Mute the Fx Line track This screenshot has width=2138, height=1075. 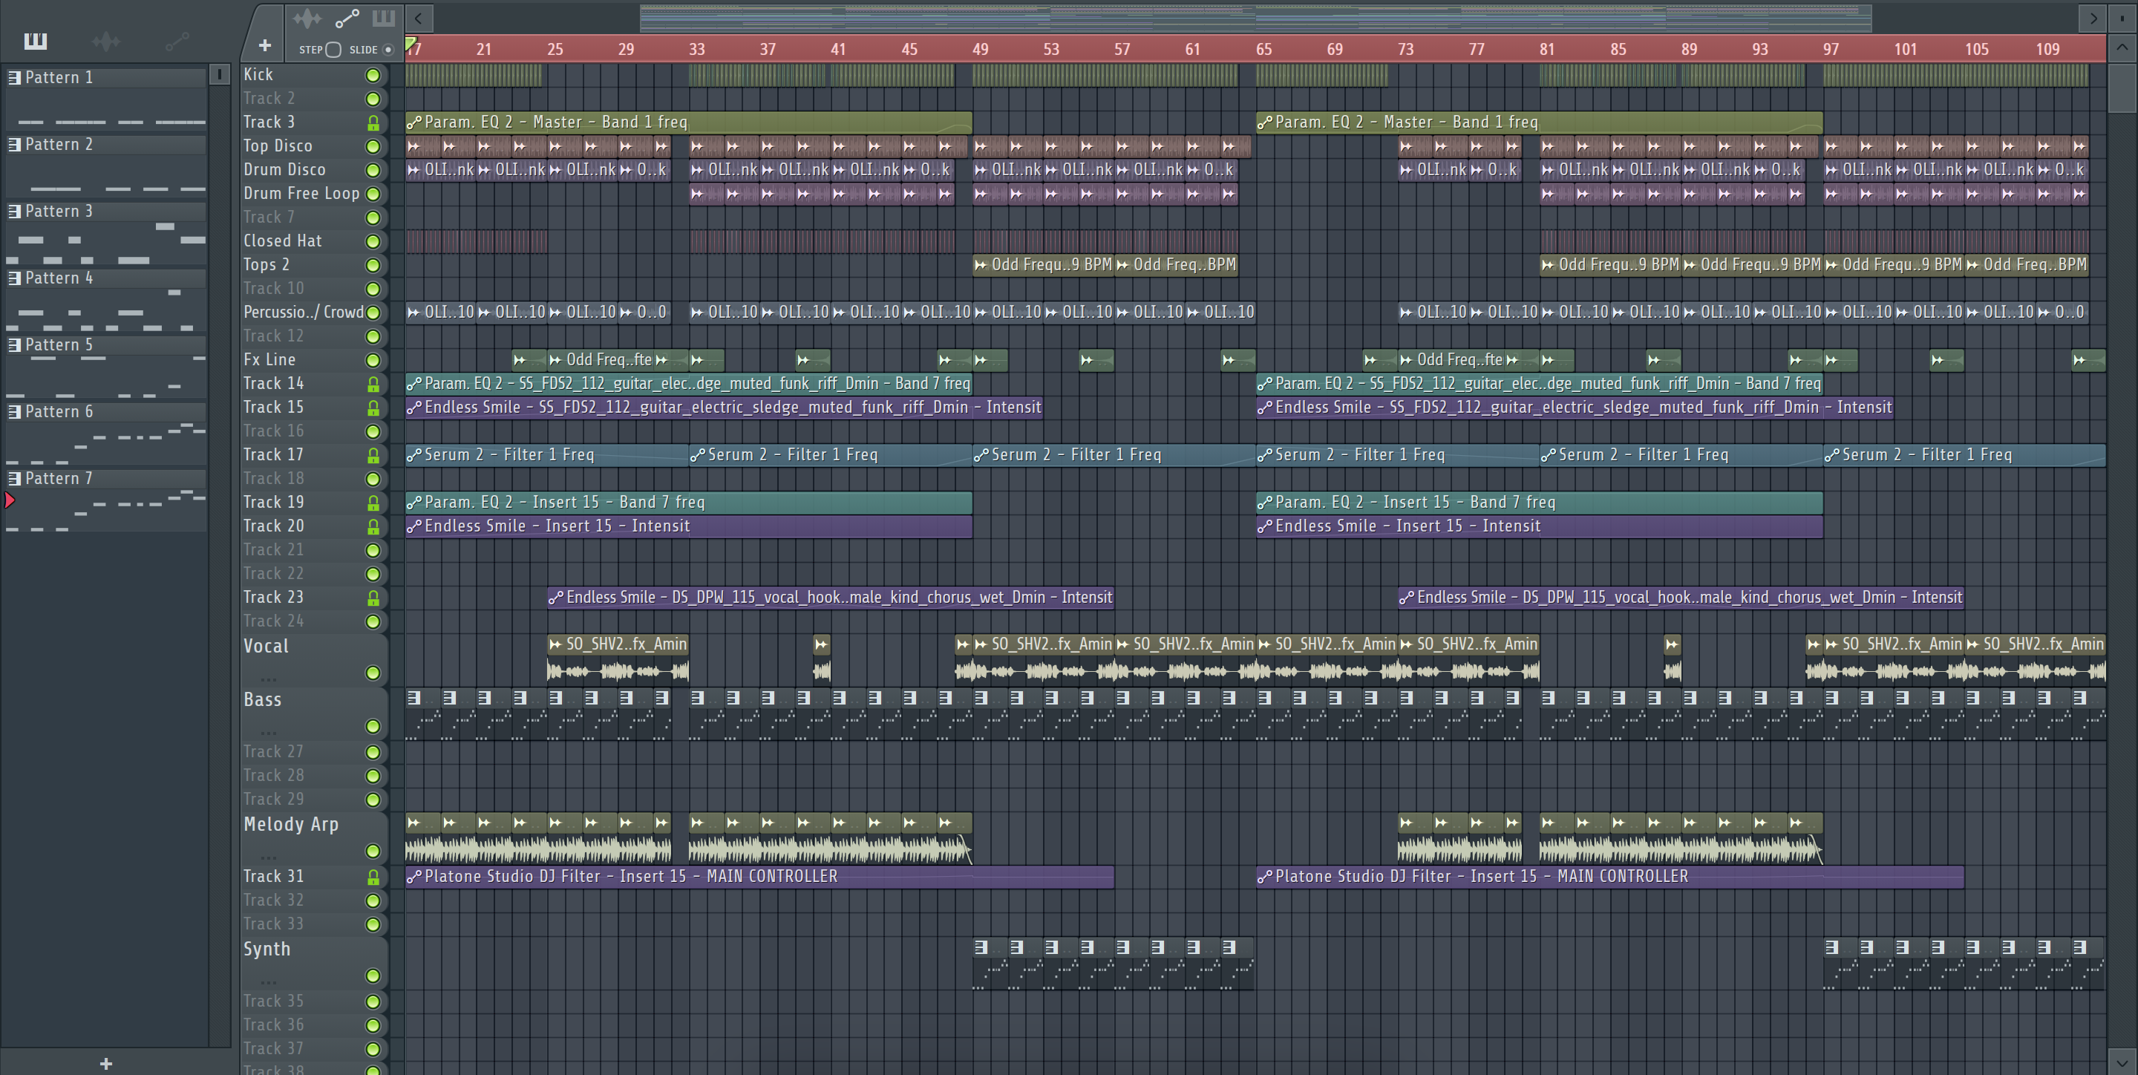(373, 360)
